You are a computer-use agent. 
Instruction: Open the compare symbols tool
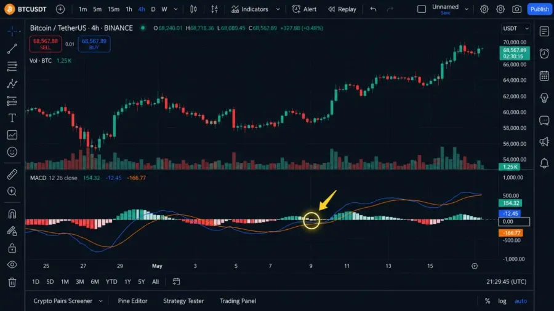point(214,9)
